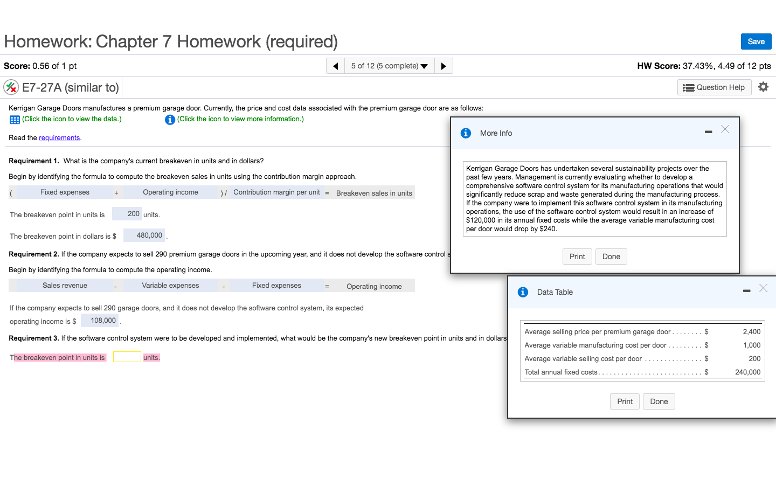Click Done in the Data Table dialog

coord(659,401)
